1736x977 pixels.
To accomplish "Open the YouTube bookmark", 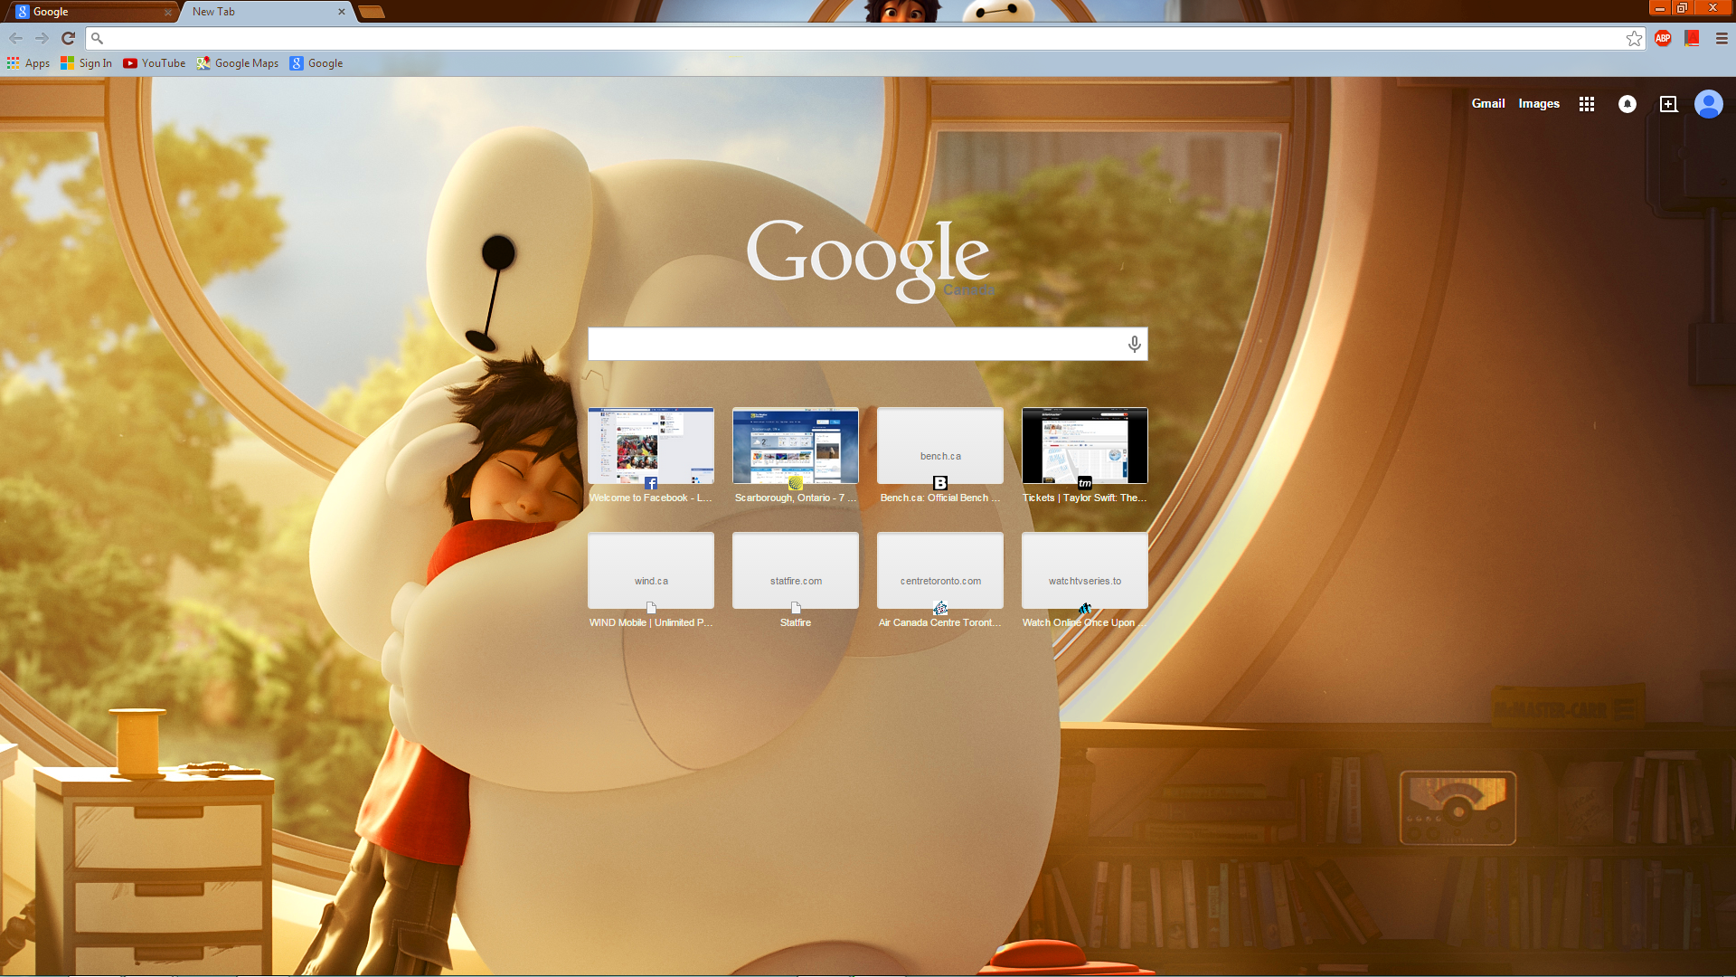I will 154,63.
